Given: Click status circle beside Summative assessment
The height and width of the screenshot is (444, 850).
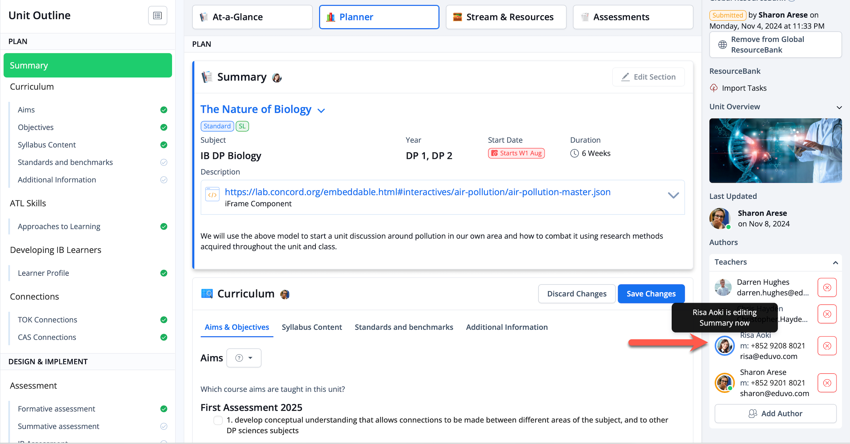Looking at the screenshot, I should (x=164, y=426).
